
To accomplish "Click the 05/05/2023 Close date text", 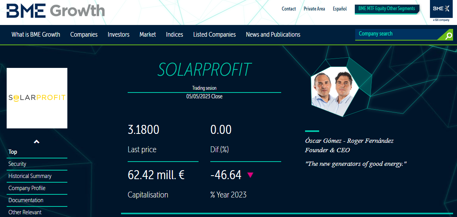I will point(204,96).
